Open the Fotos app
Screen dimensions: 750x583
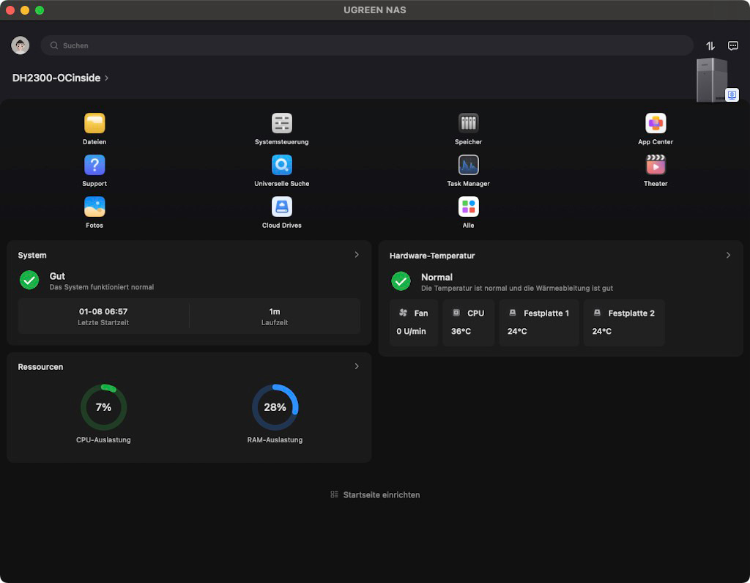[94, 207]
